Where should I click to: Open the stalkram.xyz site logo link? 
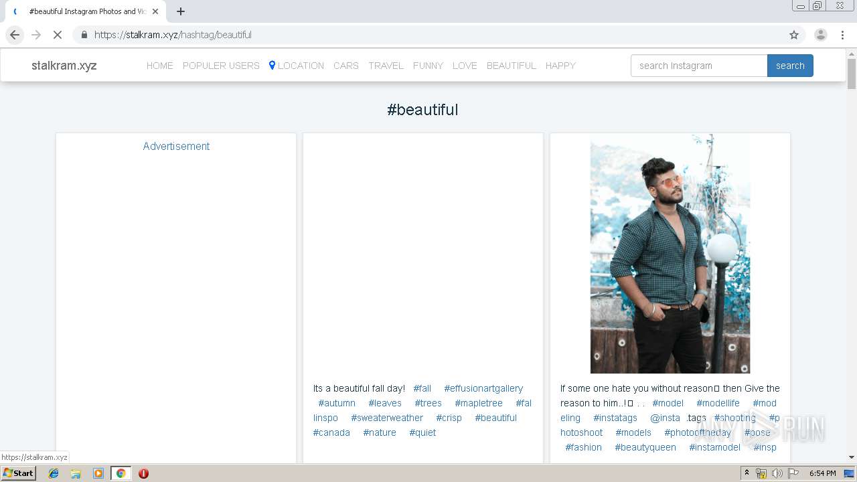(x=64, y=66)
